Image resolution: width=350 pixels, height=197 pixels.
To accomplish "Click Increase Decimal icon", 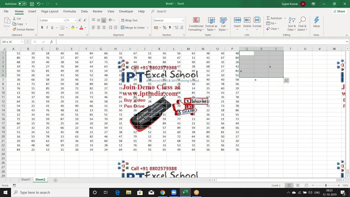I will click(177, 28).
